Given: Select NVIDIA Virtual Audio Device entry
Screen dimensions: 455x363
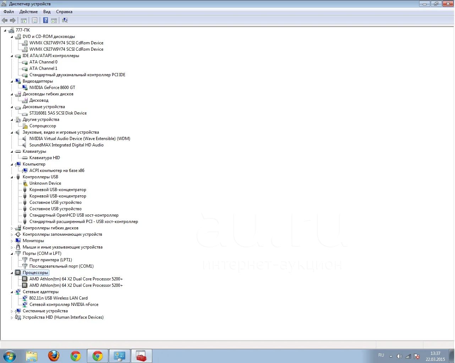Looking at the screenshot, I should tap(80, 139).
